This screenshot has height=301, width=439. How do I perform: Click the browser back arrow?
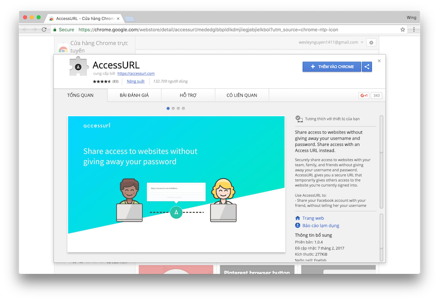point(25,29)
